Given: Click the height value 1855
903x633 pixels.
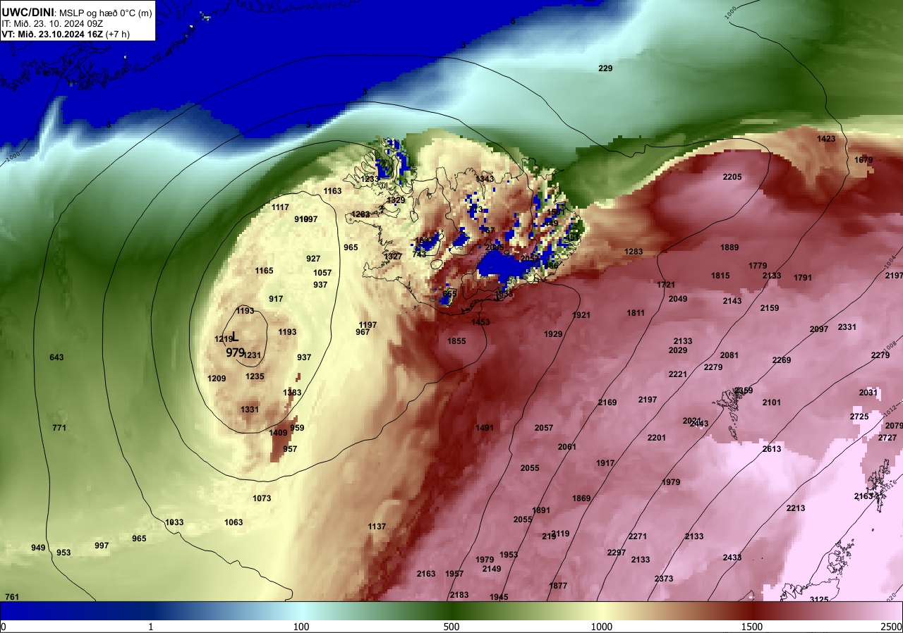Looking at the screenshot, I should point(456,341).
